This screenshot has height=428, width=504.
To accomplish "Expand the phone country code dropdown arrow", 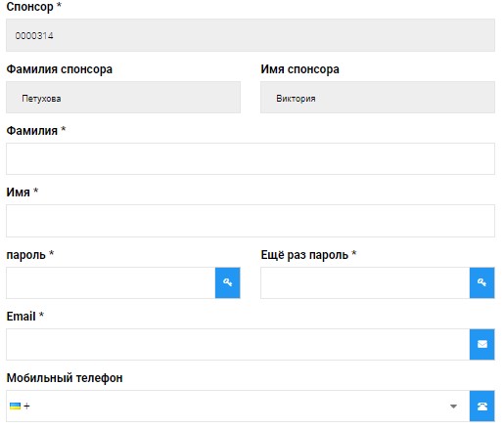I will (453, 407).
